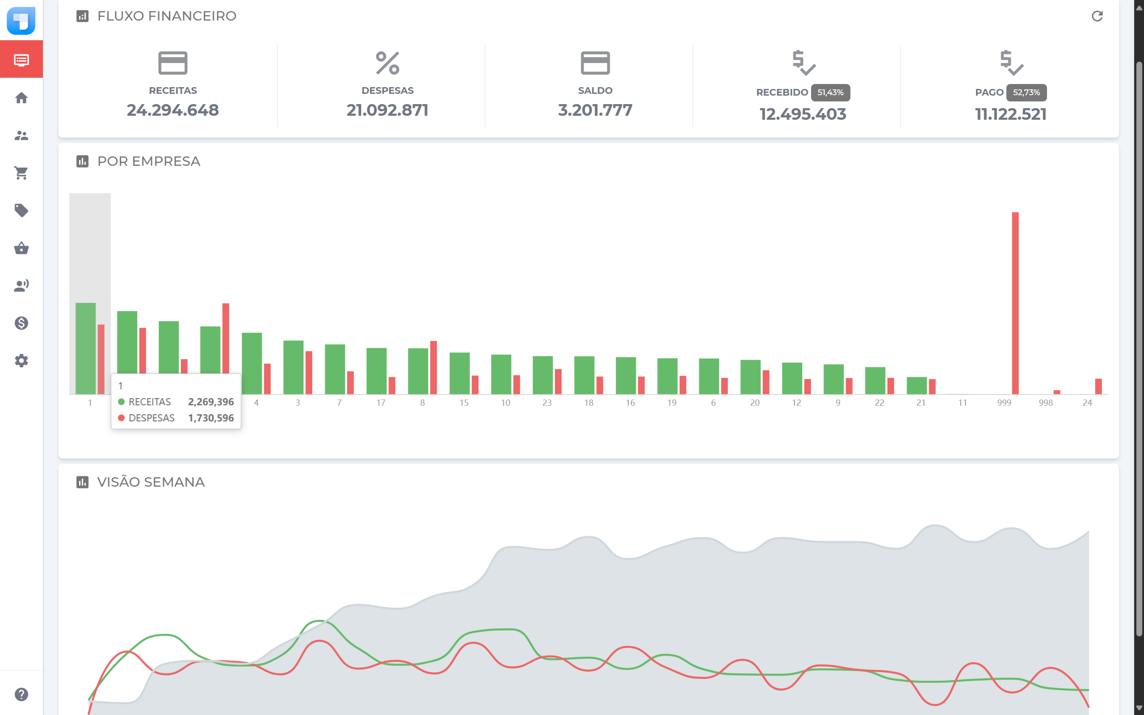Click the 51,43% badge beside RECEBIDO
This screenshot has width=1144, height=715.
tap(830, 93)
